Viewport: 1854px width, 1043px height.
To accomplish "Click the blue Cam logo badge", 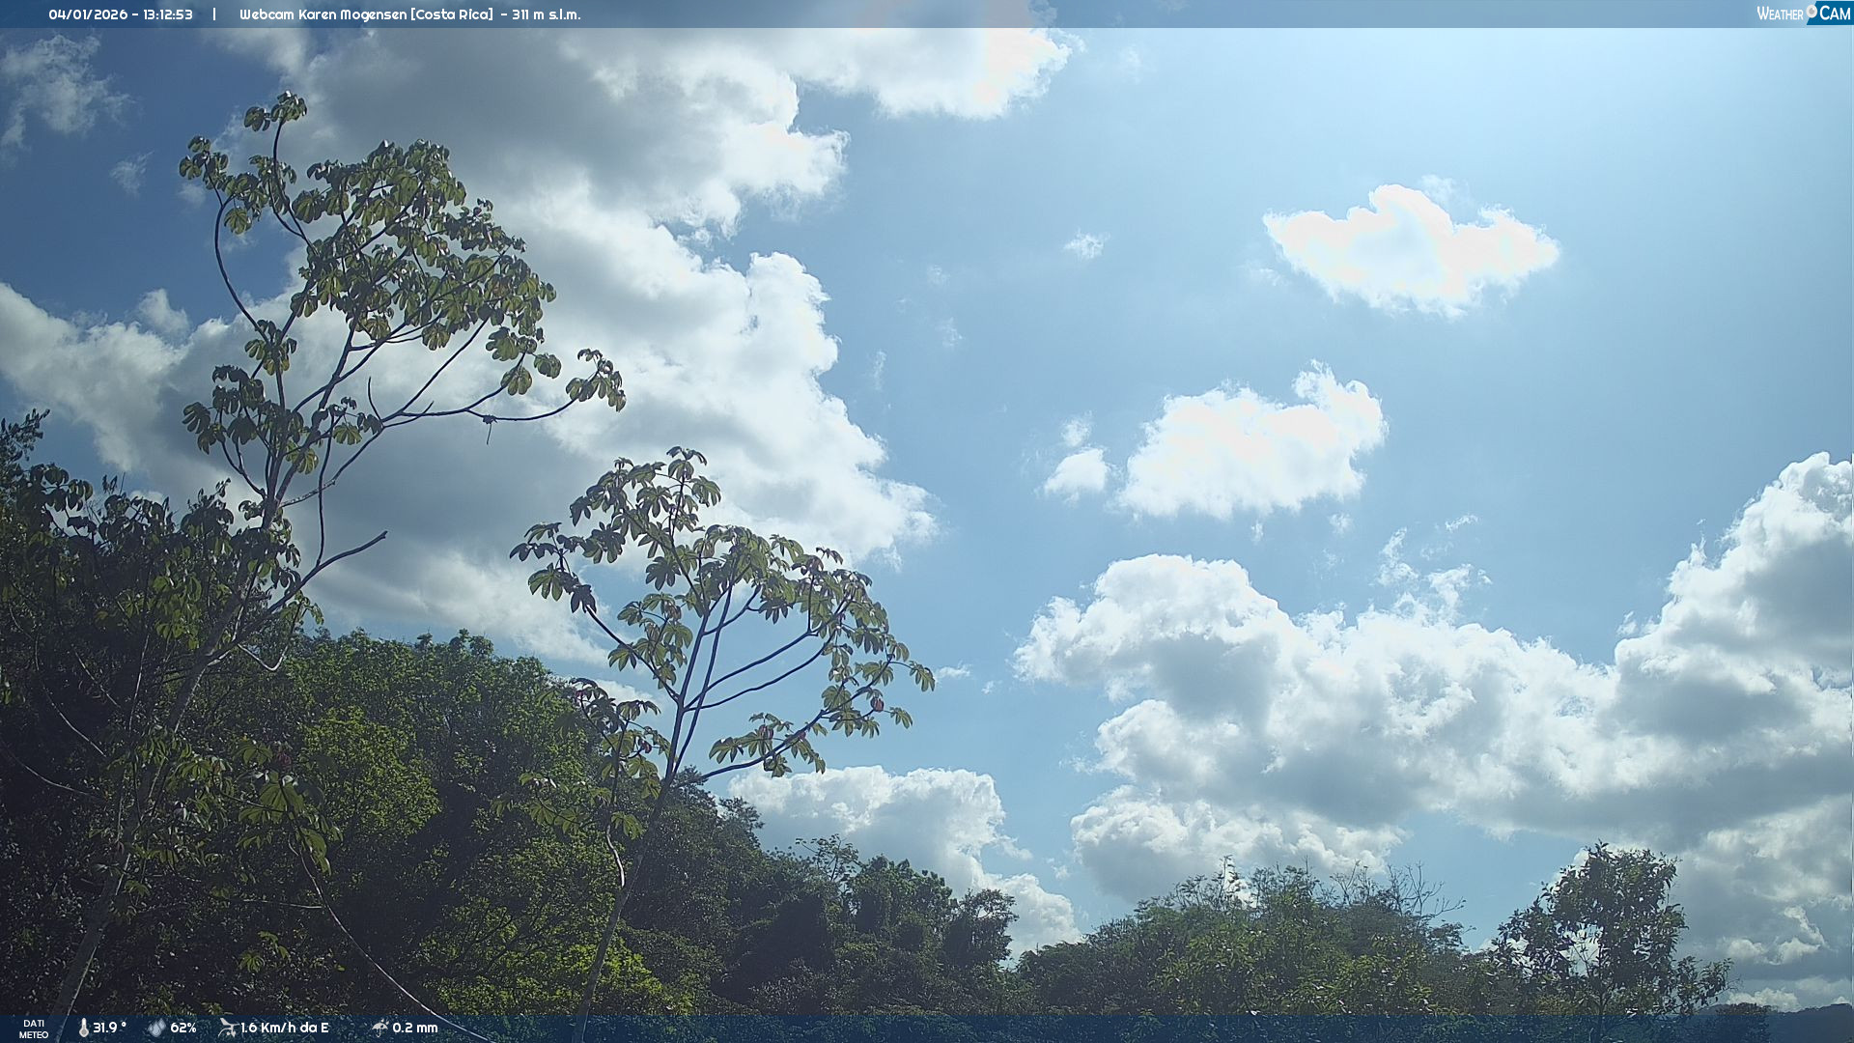I will [x=1834, y=14].
